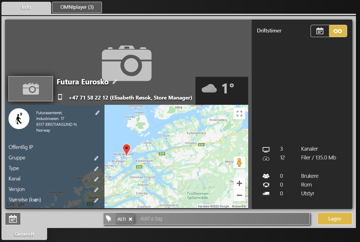The width and height of the screenshot is (360, 242).
Task: Toggle fullscreen map view
Action: click(239, 114)
